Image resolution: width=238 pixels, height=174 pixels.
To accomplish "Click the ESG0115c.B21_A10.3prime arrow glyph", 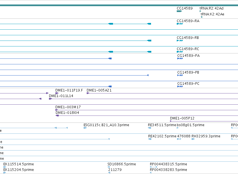I will [85, 128].
